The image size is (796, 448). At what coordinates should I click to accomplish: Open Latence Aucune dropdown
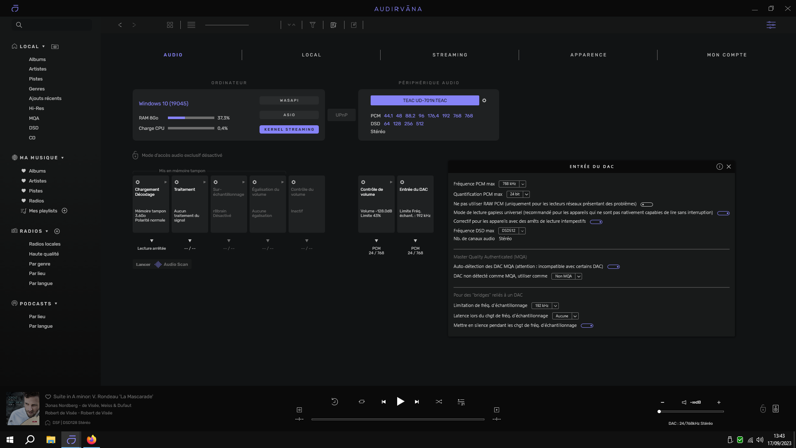pyautogui.click(x=565, y=316)
